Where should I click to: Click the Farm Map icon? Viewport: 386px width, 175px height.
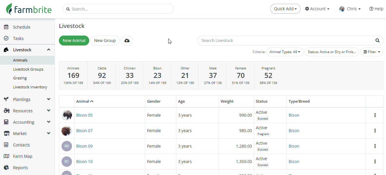point(6,156)
